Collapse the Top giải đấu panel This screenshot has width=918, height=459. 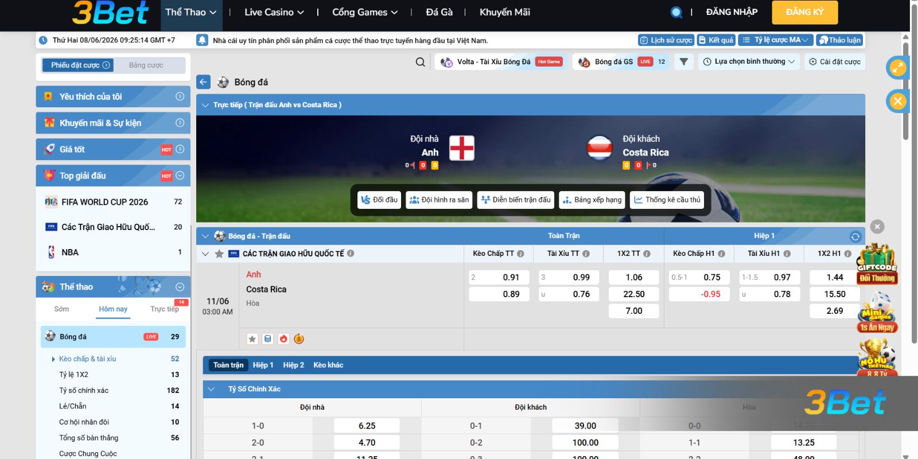pyautogui.click(x=180, y=176)
